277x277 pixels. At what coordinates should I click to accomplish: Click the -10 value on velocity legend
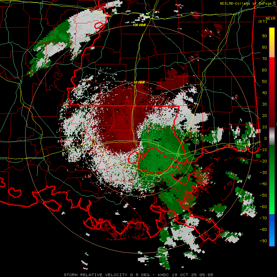click(x=263, y=150)
